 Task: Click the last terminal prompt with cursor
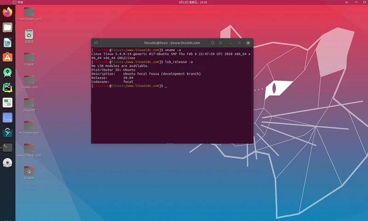[129, 86]
